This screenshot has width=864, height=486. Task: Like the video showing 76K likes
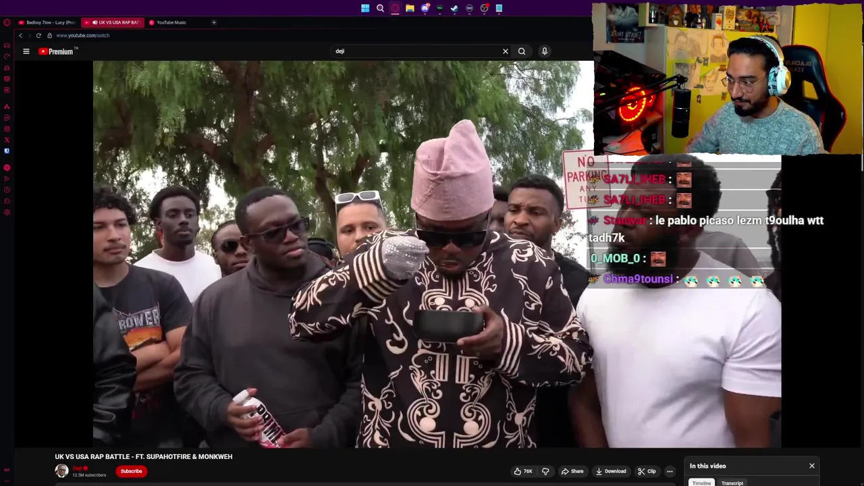(523, 471)
